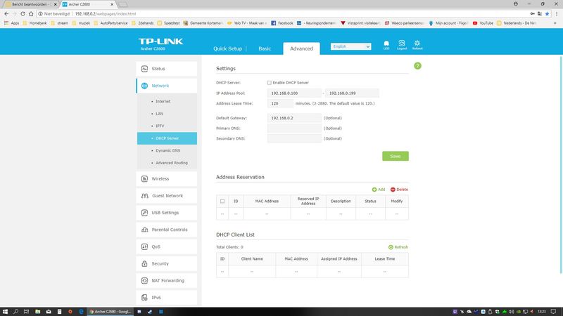
Task: Click the NAT Forwarding icon in the sidebar
Action: click(x=145, y=280)
